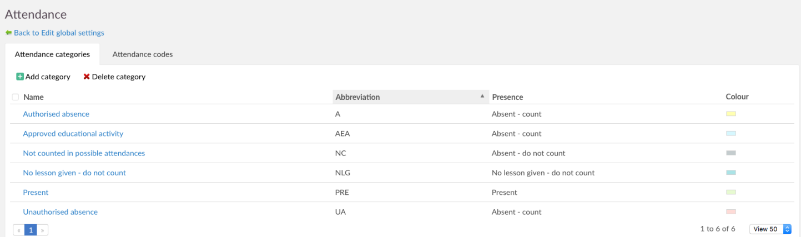Click the Abbreviation column sort arrow
This screenshot has width=801, height=237.
tap(482, 97)
